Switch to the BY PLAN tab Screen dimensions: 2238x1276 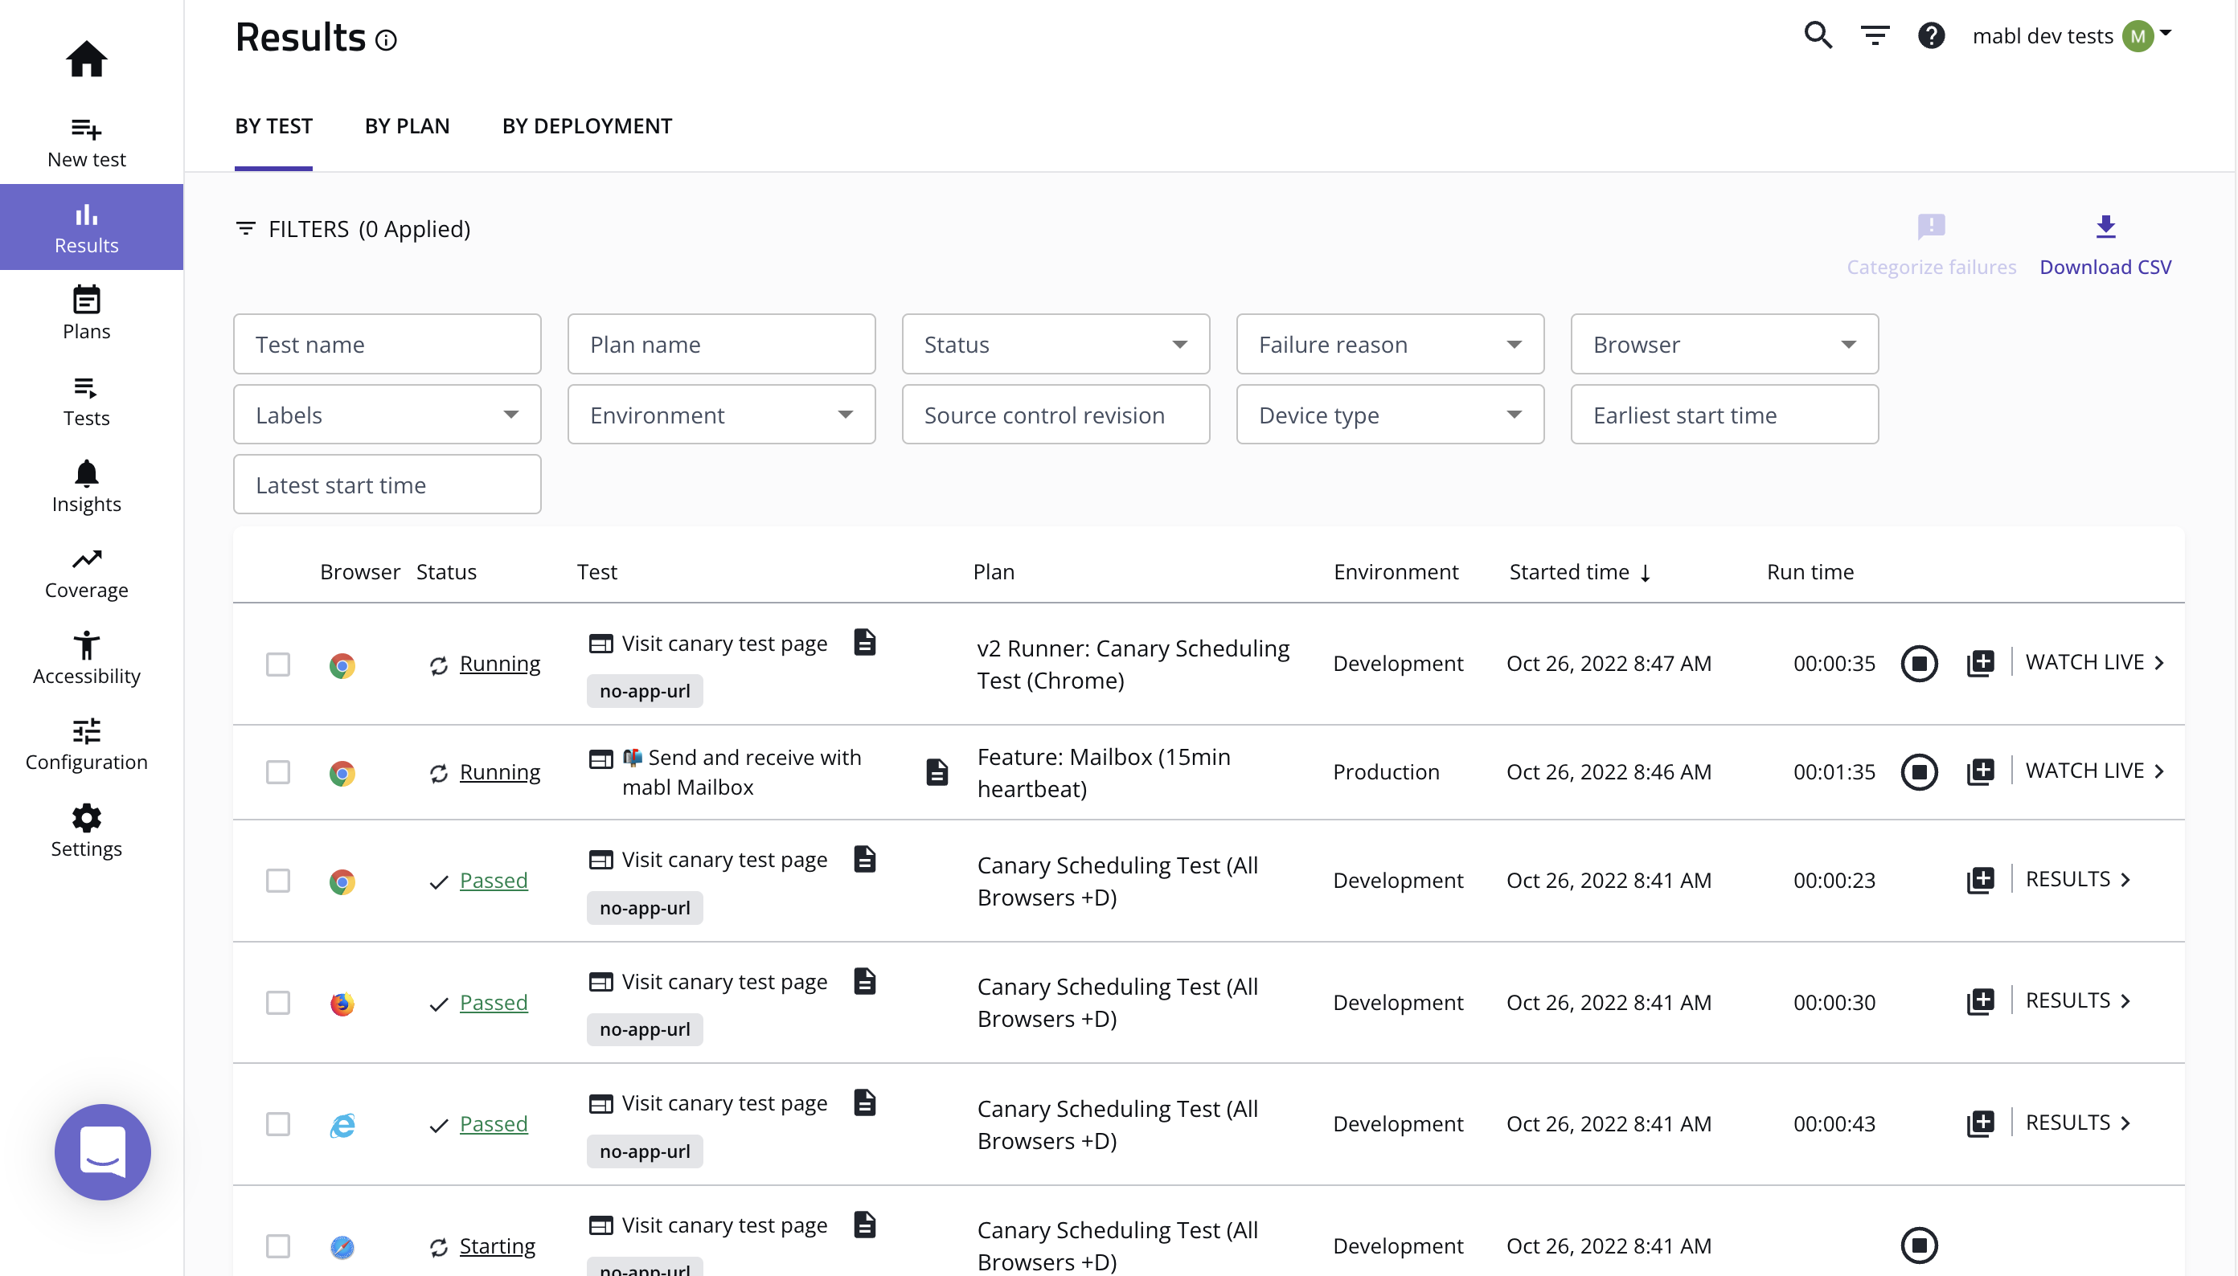(x=407, y=126)
